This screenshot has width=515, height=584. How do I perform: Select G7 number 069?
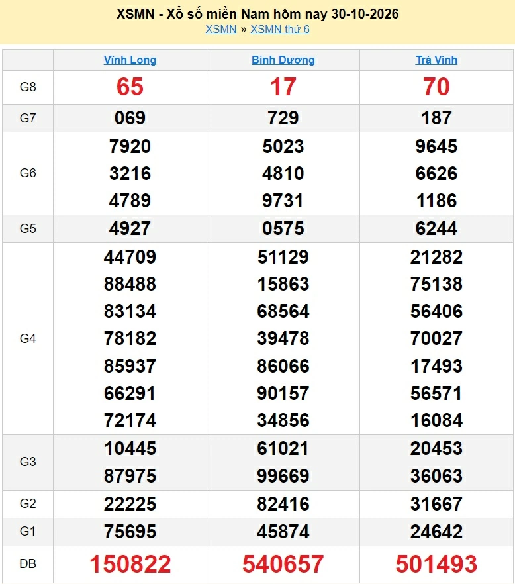[x=130, y=118]
